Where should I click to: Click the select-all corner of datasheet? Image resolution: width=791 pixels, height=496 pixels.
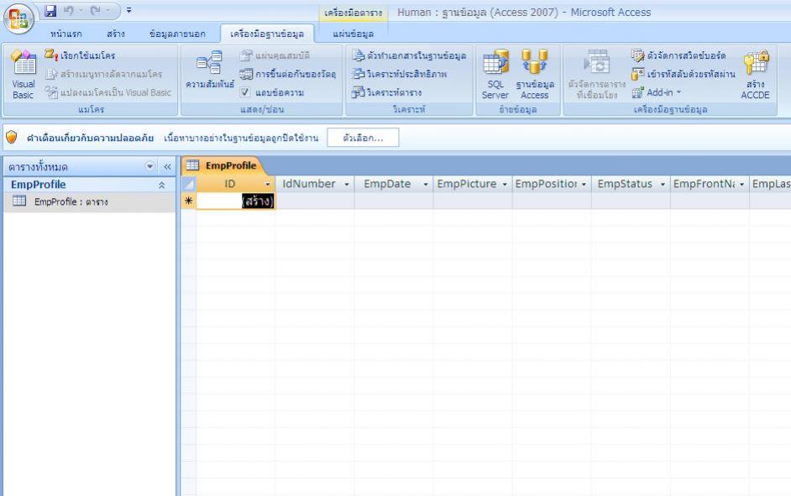[x=189, y=184]
